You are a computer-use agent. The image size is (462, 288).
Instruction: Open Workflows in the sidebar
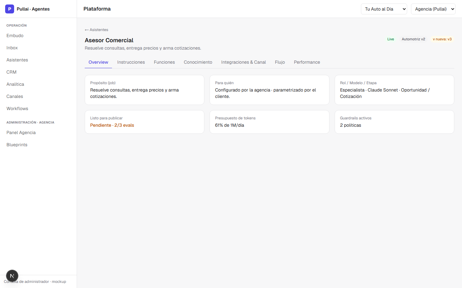coord(38,108)
